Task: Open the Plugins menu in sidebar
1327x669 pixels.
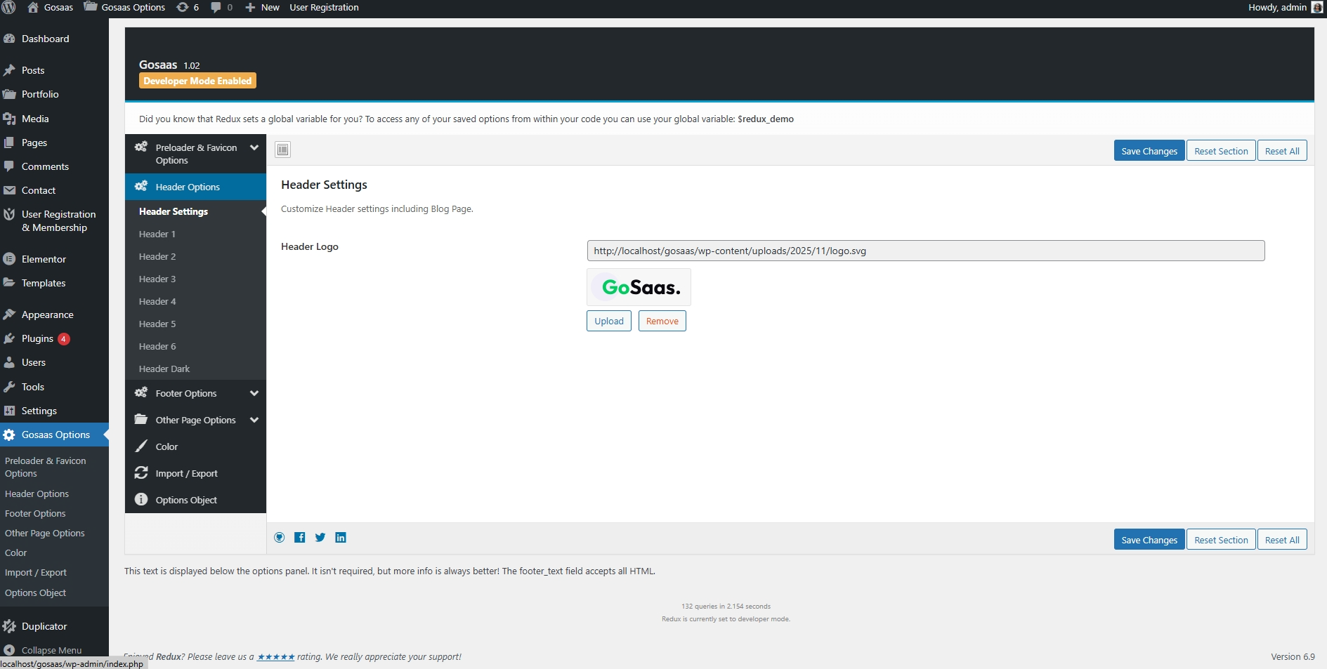Action: 37,338
